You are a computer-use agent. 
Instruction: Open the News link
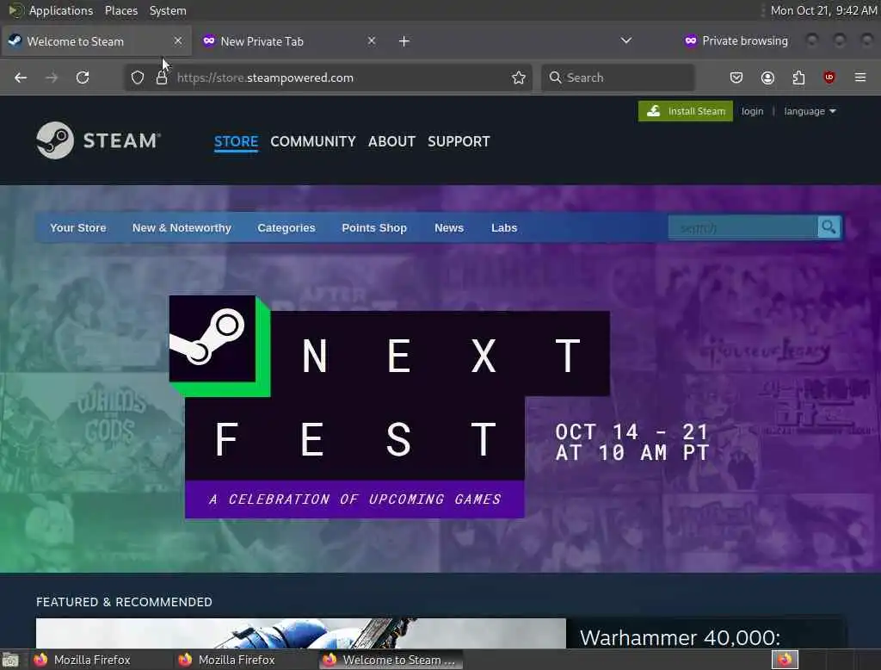[449, 228]
